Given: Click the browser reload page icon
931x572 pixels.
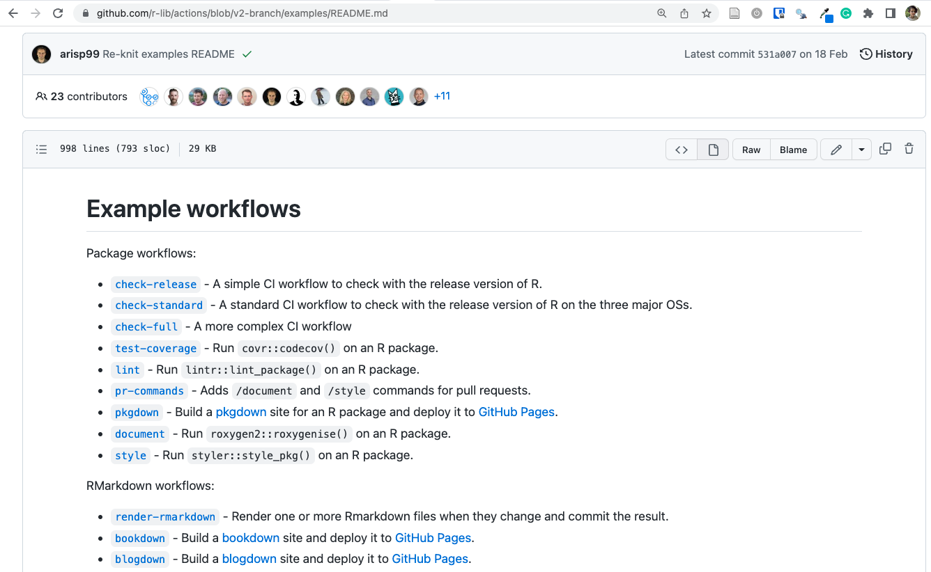Looking at the screenshot, I should coord(58,13).
